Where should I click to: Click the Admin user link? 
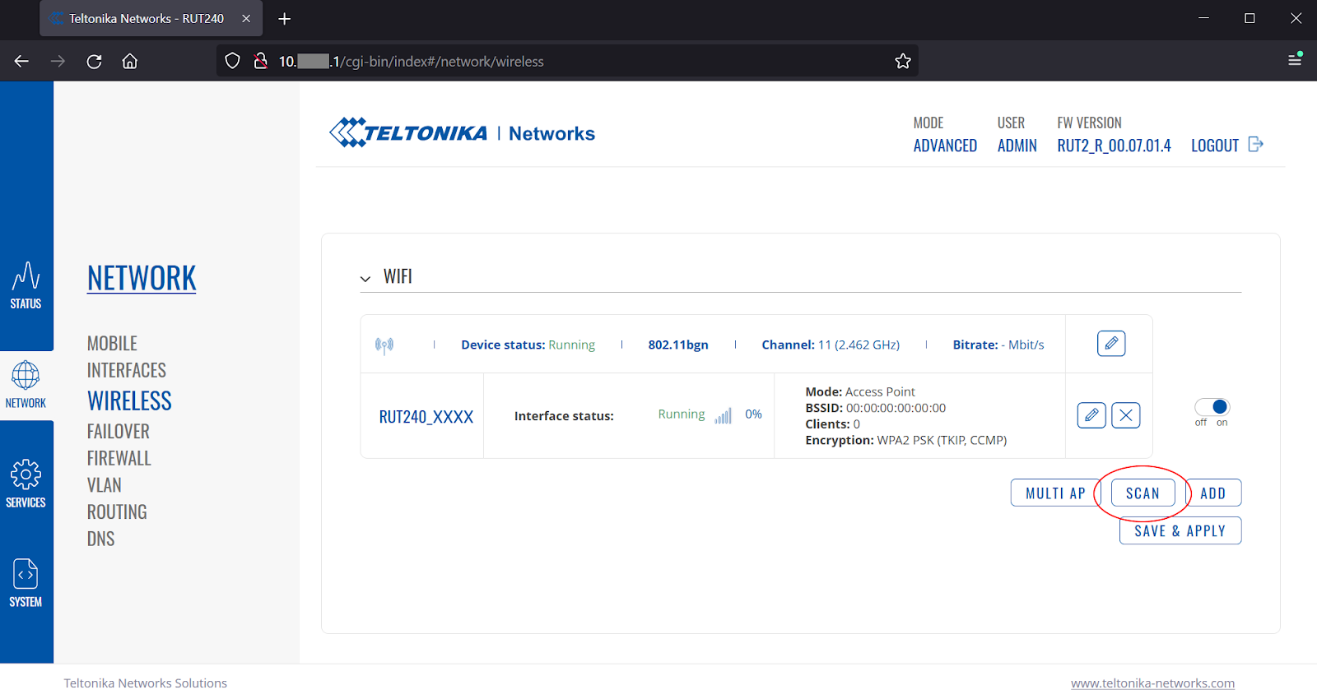point(1017,146)
